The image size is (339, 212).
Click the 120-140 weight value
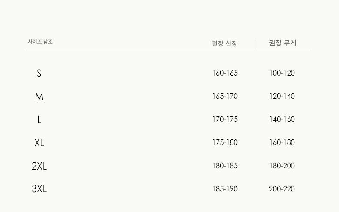point(282,97)
